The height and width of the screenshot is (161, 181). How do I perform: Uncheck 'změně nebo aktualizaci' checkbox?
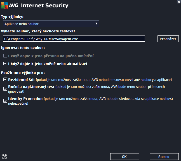(x=5, y=64)
